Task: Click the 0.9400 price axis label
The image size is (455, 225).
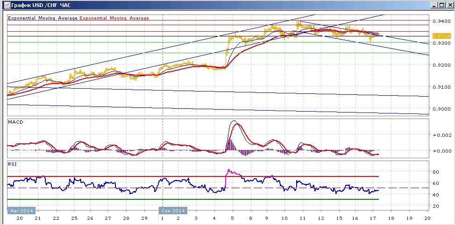Action: point(441,21)
